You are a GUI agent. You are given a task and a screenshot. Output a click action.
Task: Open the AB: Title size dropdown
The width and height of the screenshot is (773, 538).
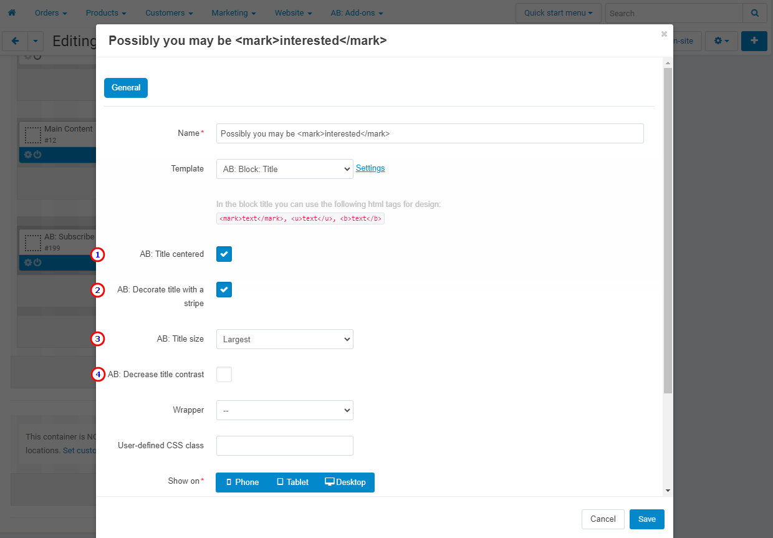(x=285, y=339)
